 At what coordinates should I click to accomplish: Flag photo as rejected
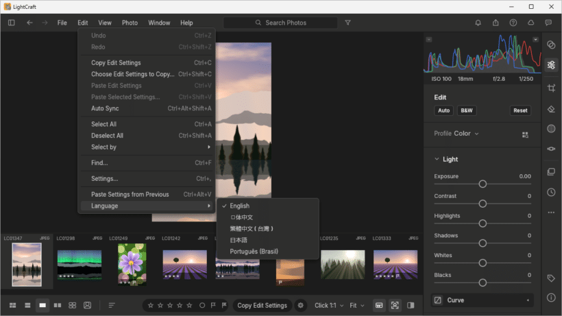tap(224, 305)
